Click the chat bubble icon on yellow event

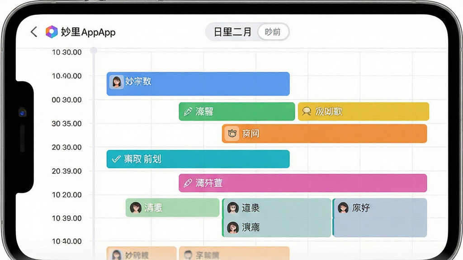point(307,111)
